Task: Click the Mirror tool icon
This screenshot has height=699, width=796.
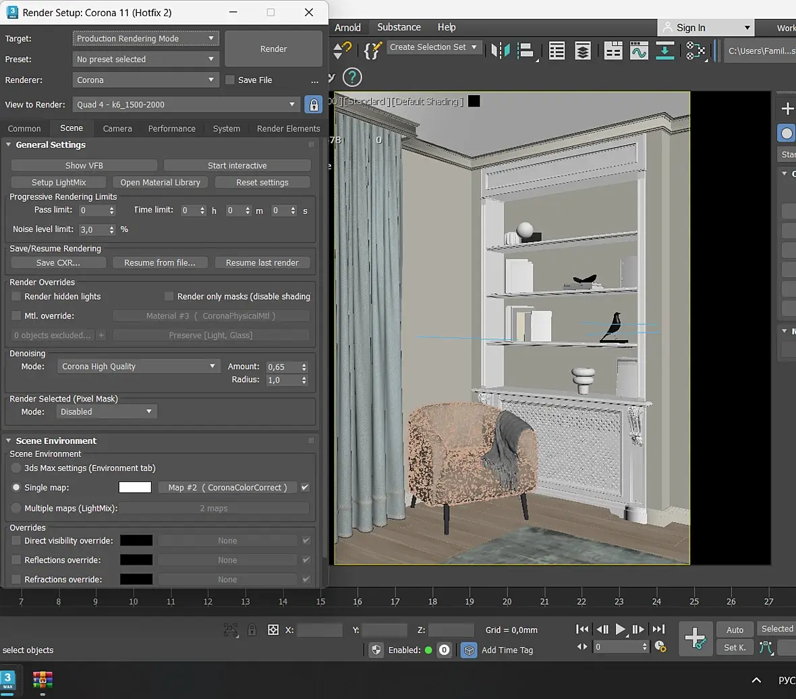Action: tap(501, 51)
